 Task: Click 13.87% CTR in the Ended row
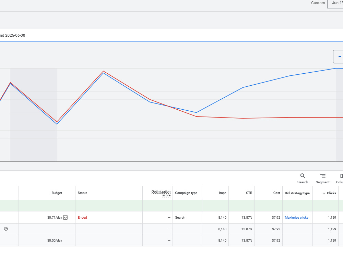pos(247,218)
